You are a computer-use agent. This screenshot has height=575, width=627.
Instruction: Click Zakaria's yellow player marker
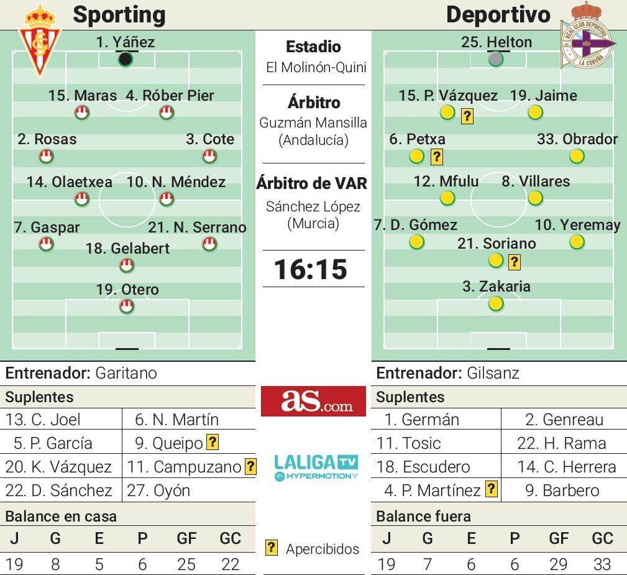[496, 303]
